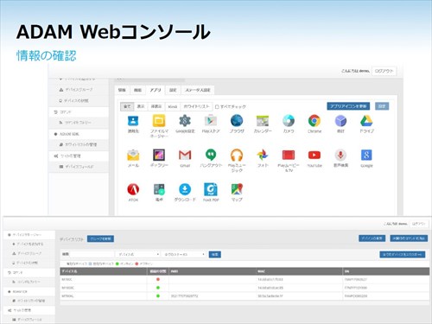
Task: Click the Calculator app icon
Action: click(159, 189)
